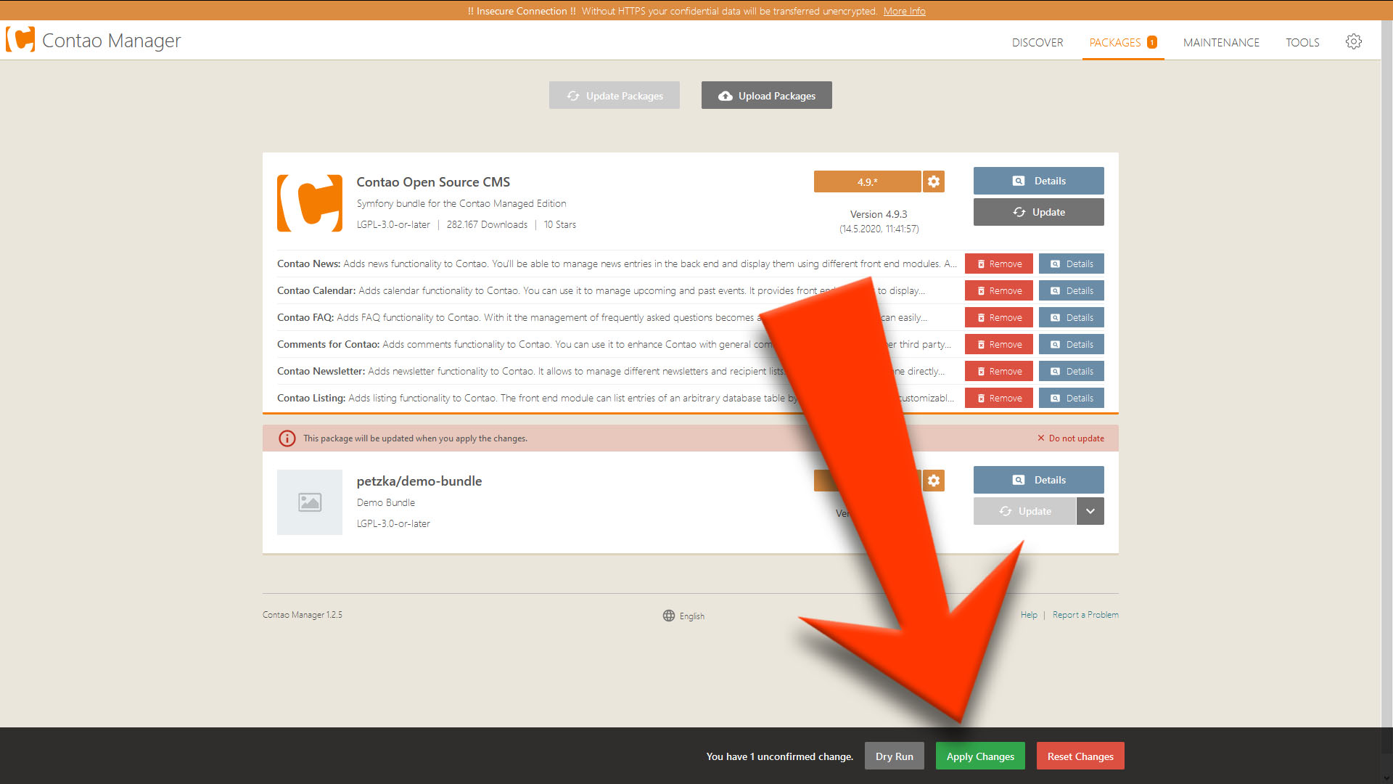View Details of Contao Listing
1393x784 pixels.
pos(1072,399)
